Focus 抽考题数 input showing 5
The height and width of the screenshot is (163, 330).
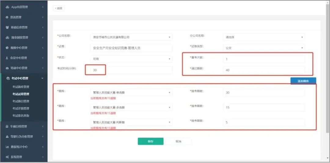click(x=264, y=122)
